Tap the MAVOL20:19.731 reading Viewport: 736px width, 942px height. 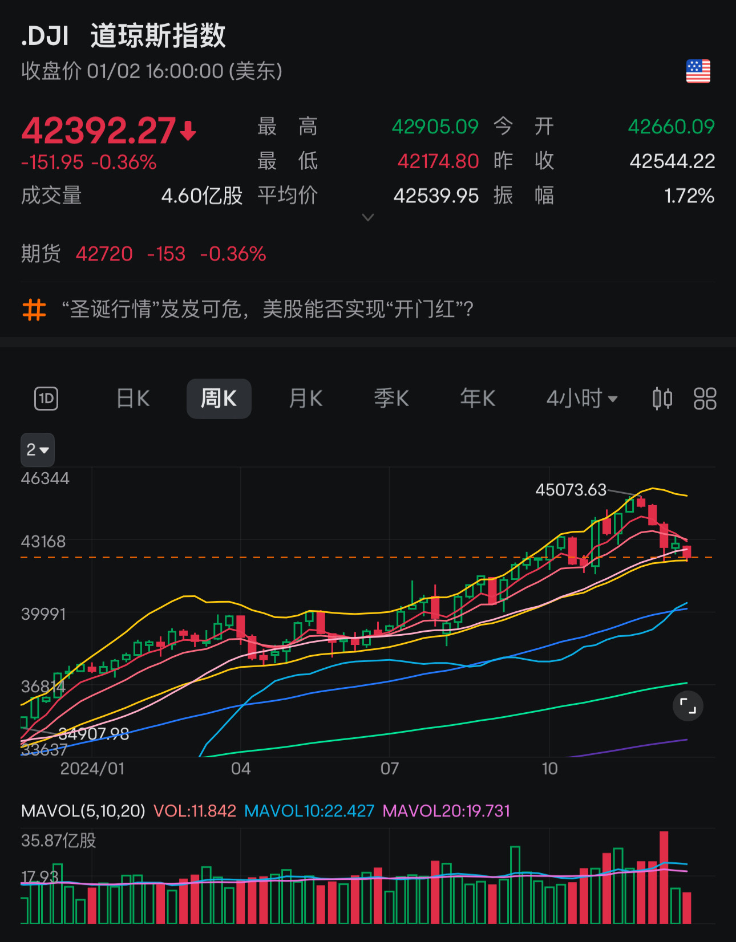point(447,811)
